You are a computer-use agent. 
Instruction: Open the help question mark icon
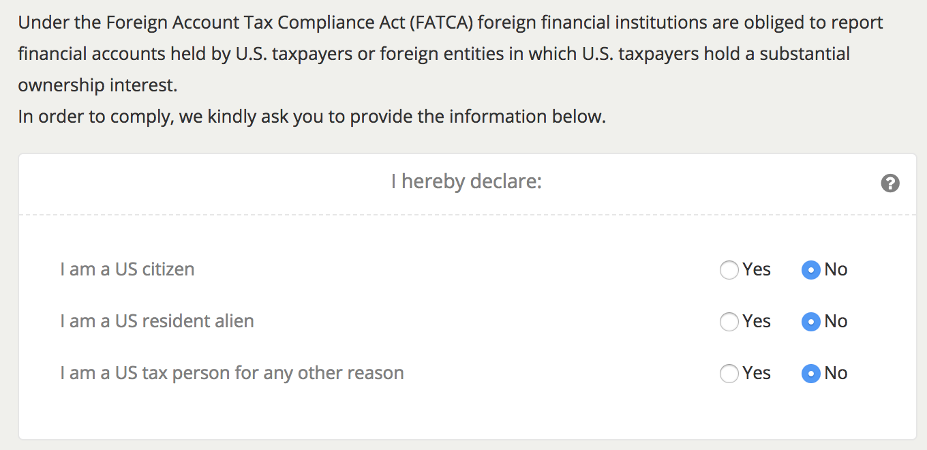point(890,183)
